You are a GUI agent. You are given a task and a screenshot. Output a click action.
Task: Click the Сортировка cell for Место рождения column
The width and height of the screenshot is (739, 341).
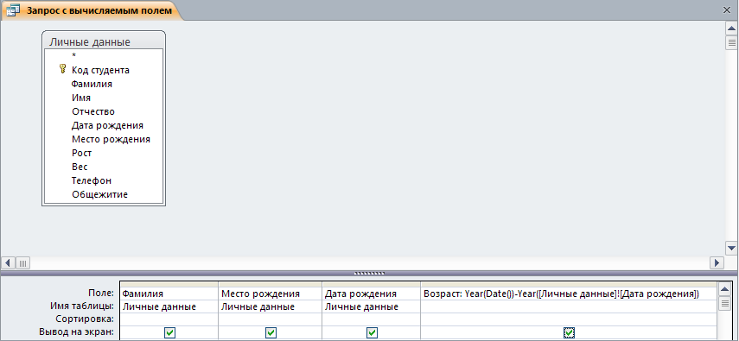tap(270, 319)
